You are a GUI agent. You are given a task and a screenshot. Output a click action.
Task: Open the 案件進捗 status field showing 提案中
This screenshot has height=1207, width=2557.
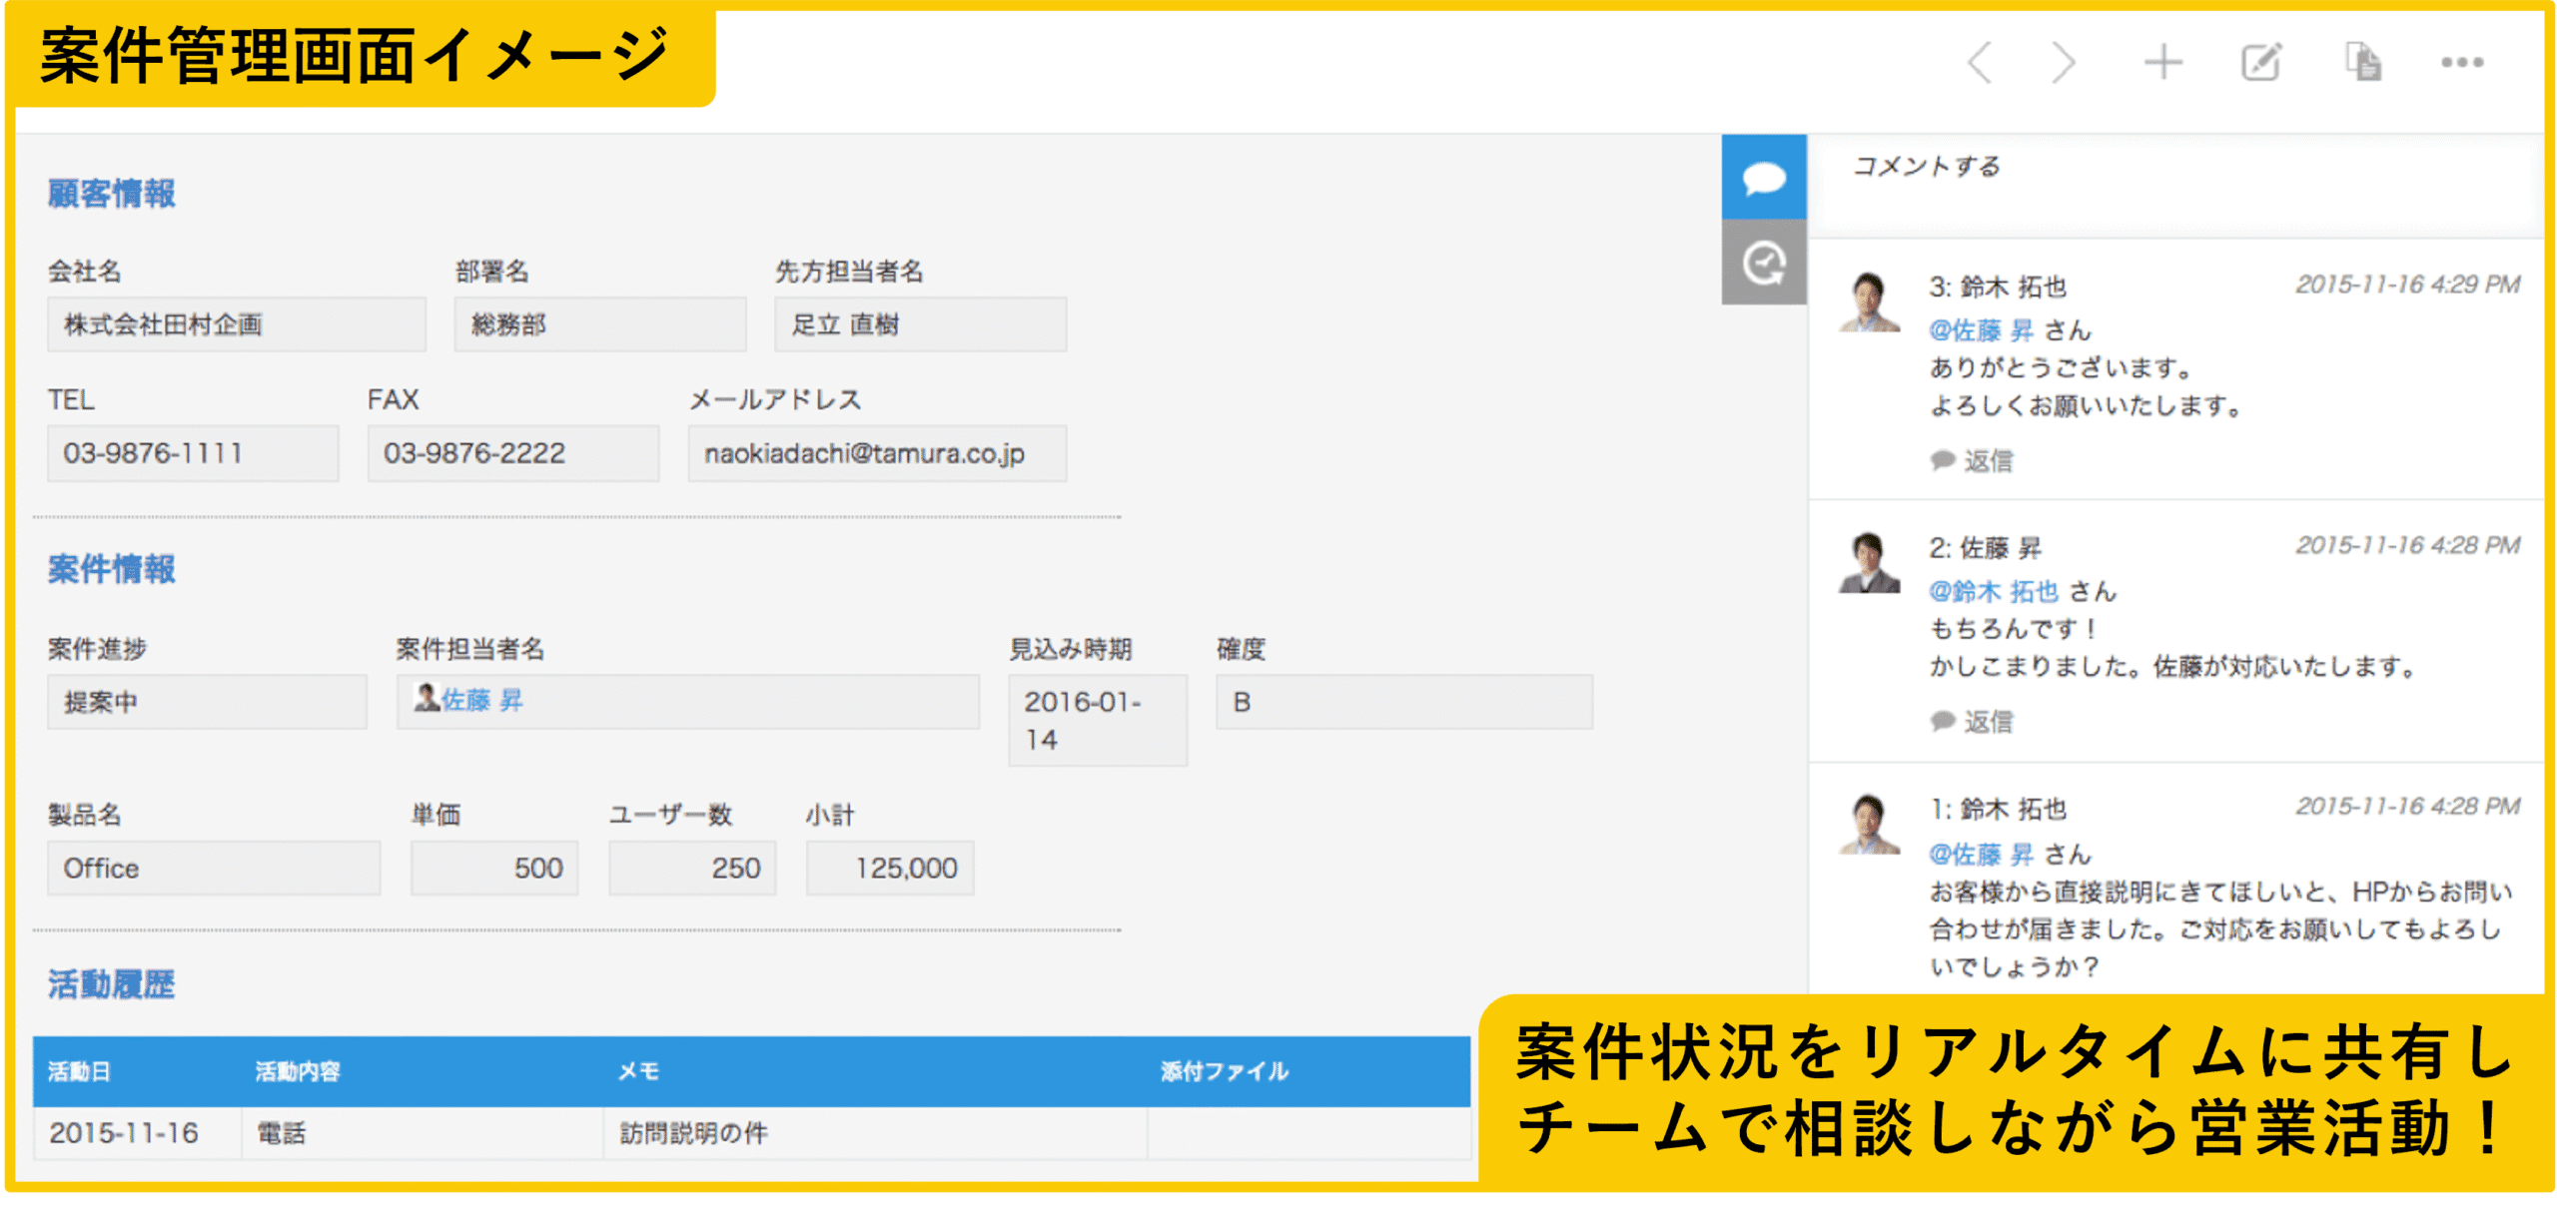[207, 701]
